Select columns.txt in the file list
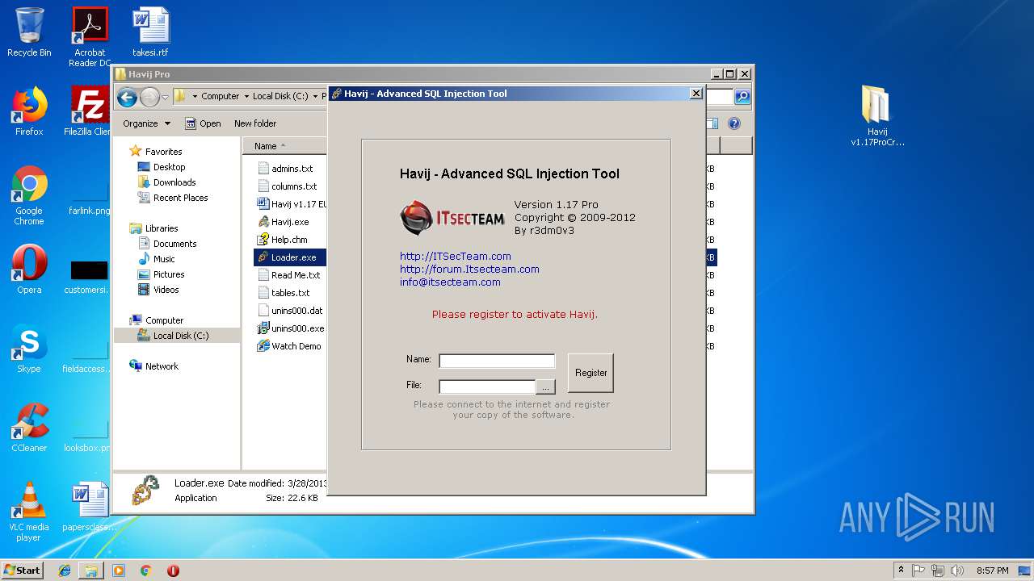Screen dimensions: 1034x581 click(x=287, y=186)
